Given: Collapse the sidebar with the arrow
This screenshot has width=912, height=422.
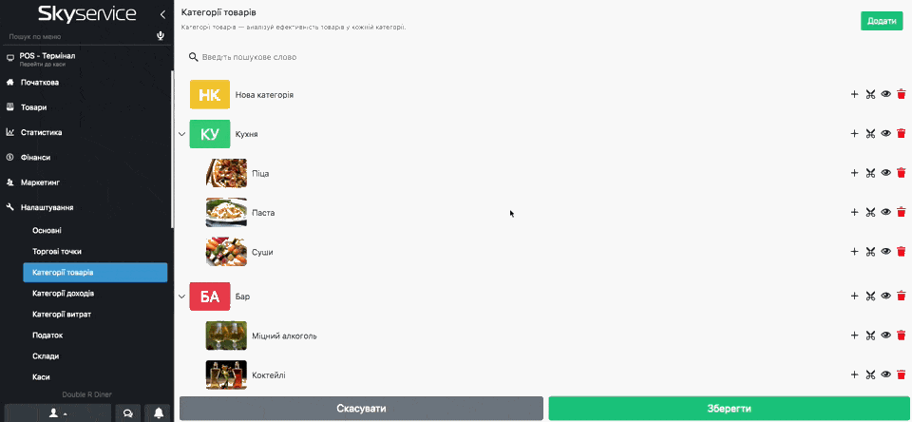Looking at the screenshot, I should 162,14.
